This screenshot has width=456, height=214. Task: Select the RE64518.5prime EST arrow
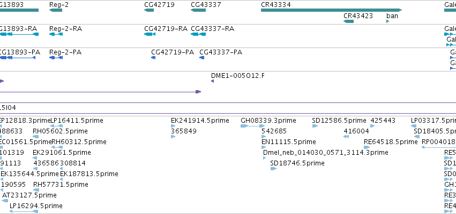367,147
